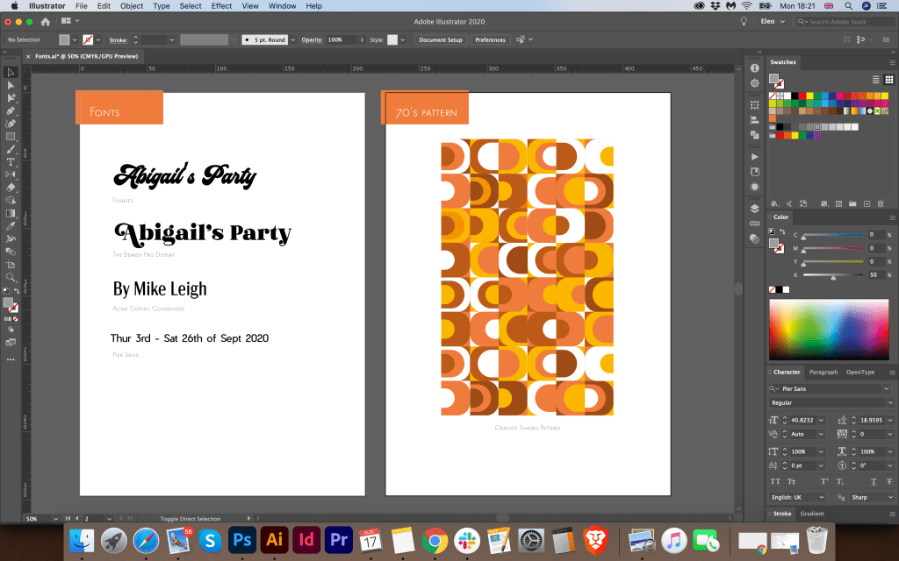The width and height of the screenshot is (899, 561).
Task: Click the delete swatch trash icon
Action: (x=881, y=203)
